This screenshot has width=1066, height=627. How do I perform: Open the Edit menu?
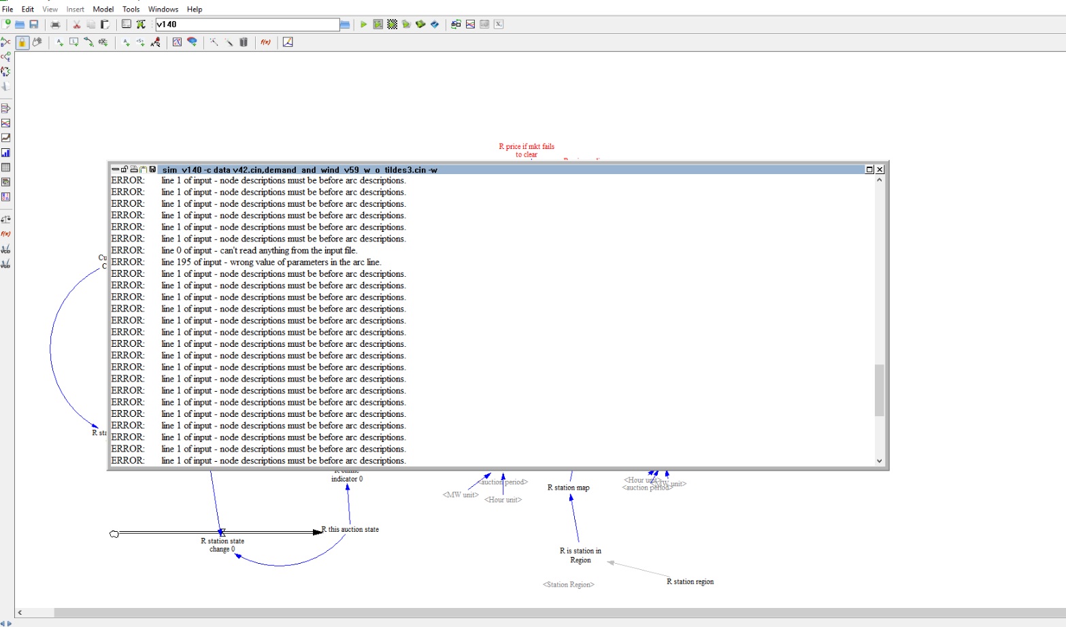[28, 10]
